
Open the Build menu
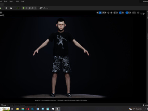[x=6, y=1]
